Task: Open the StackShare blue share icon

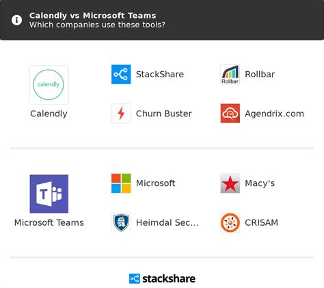Action: coord(121,75)
